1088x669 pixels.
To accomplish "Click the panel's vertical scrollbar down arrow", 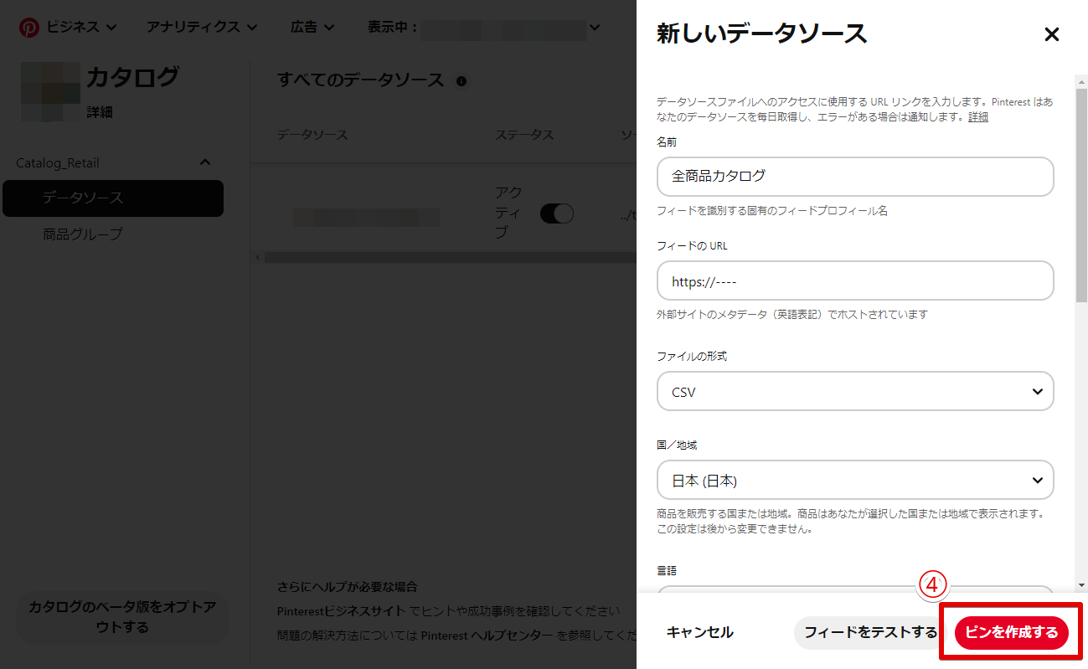I will coord(1081,584).
